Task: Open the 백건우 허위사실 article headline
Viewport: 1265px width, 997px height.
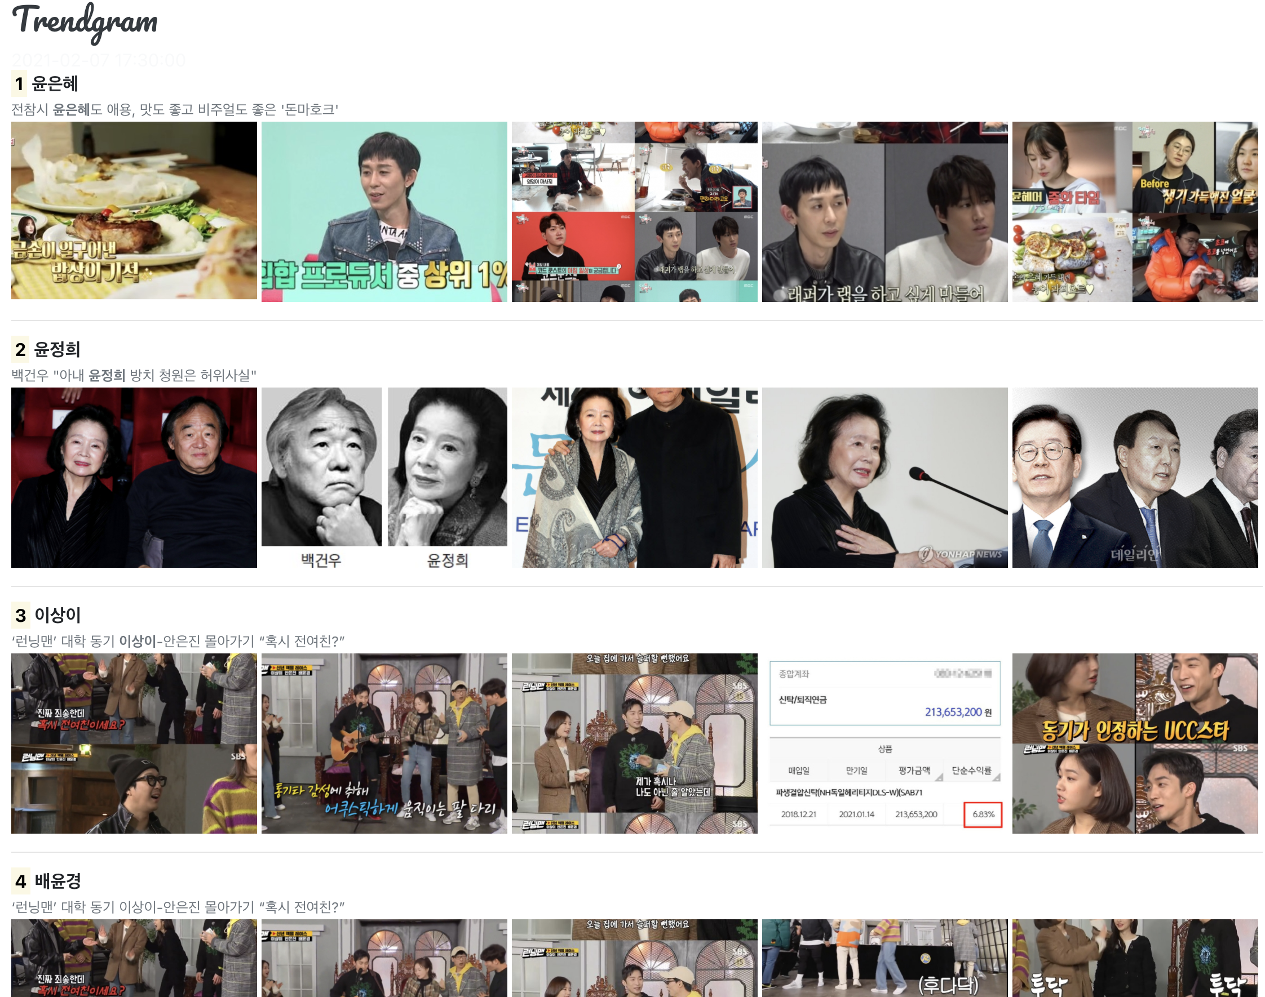Action: (134, 375)
